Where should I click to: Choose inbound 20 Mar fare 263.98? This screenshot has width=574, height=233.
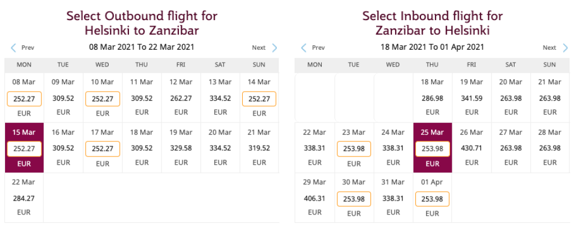click(x=511, y=98)
